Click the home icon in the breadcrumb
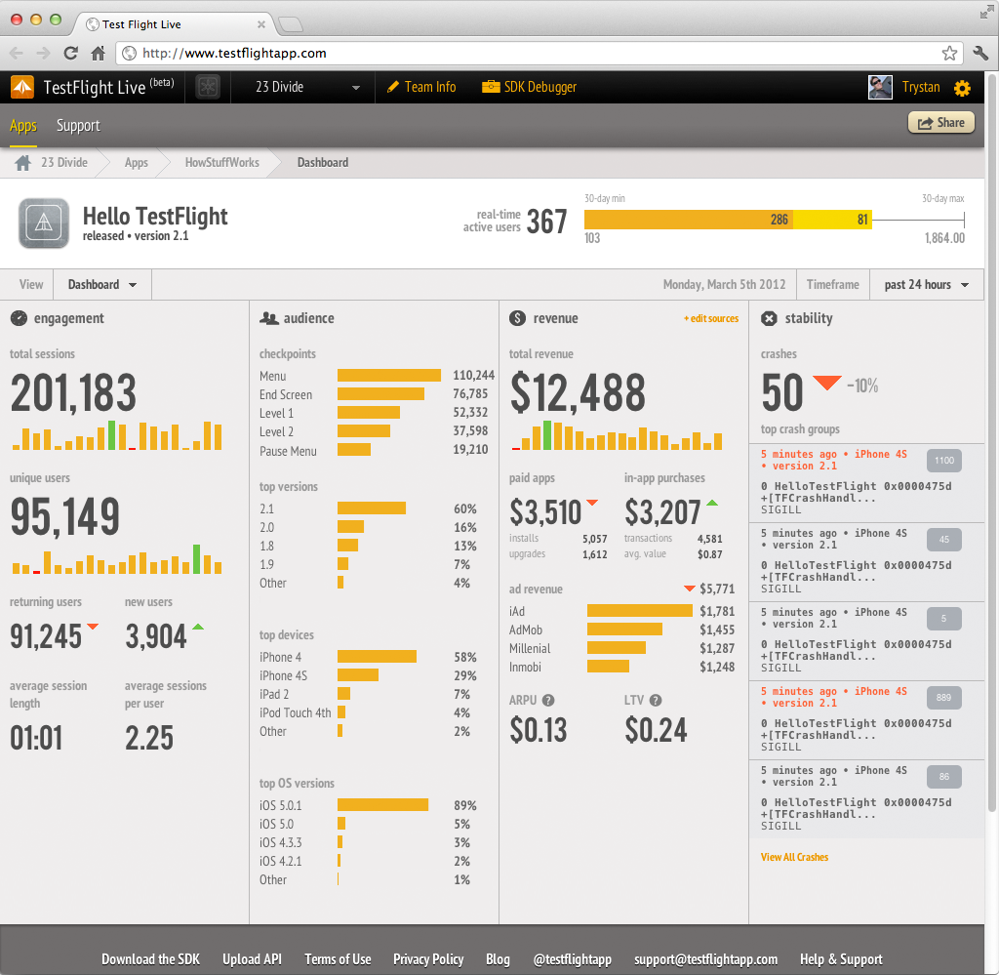This screenshot has height=975, width=999. [23, 162]
